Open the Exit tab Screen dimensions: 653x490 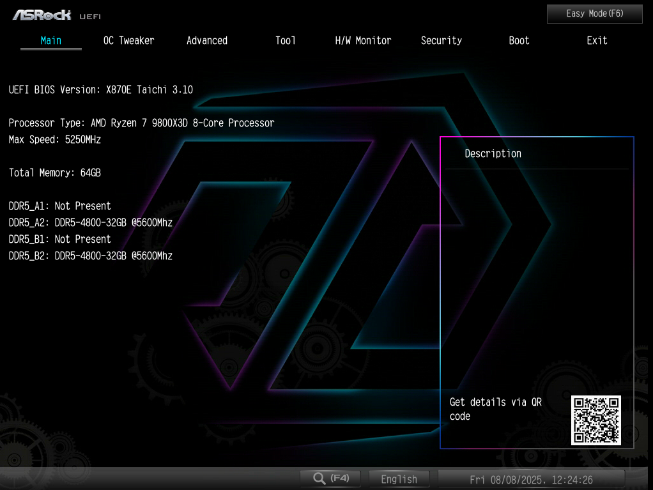pos(597,40)
